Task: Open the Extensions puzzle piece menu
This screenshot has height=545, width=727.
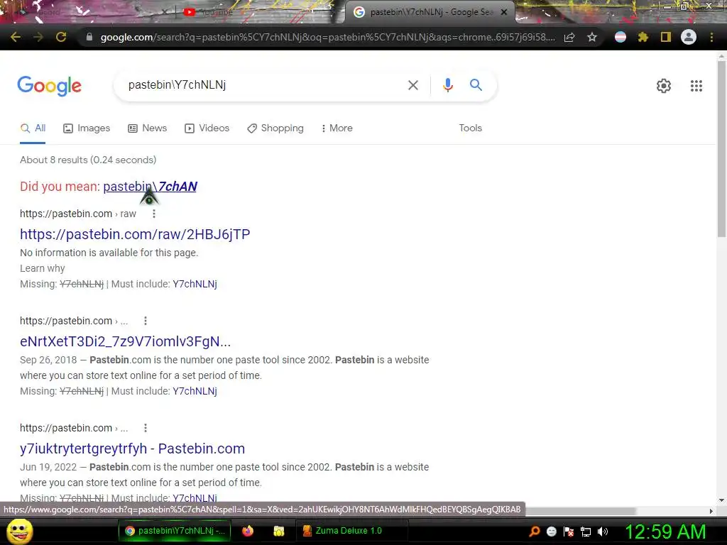Action: [643, 37]
